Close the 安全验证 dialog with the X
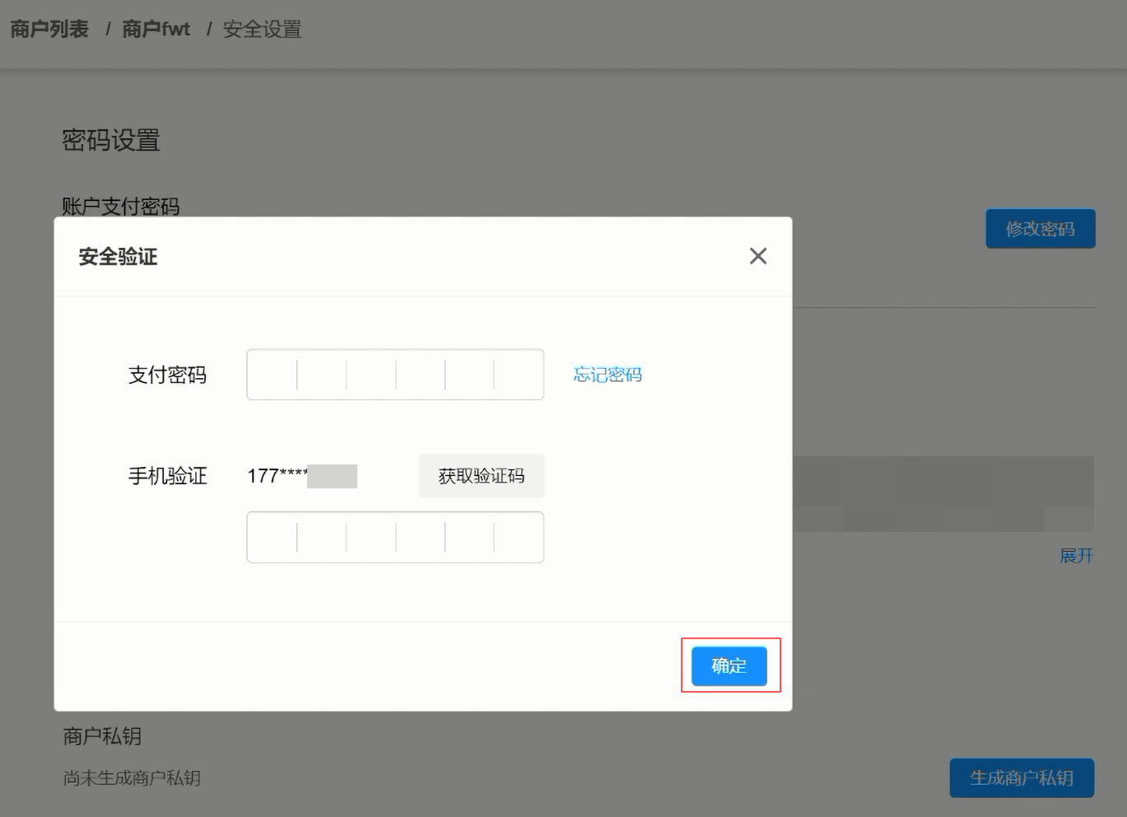1127x817 pixels. coord(758,256)
